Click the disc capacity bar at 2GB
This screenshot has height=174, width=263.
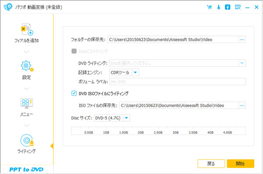tap(141, 132)
